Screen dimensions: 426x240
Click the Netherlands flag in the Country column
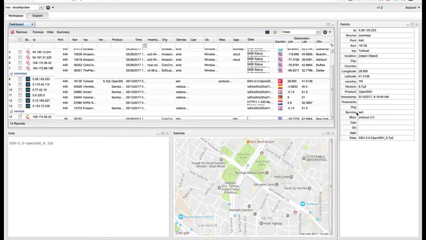(x=280, y=103)
